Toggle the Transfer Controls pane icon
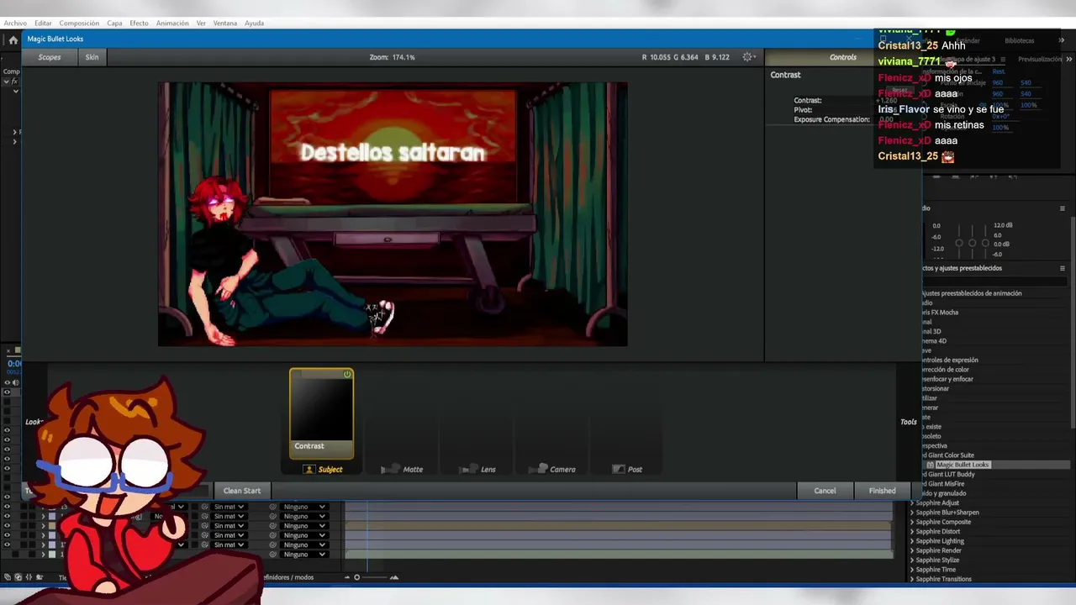 click(18, 577)
